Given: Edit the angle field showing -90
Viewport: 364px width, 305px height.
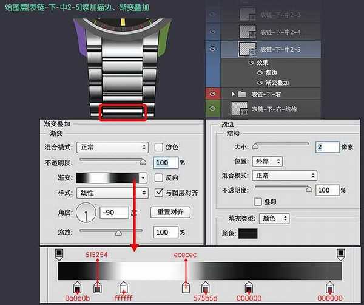Looking at the screenshot, I should 114,213.
